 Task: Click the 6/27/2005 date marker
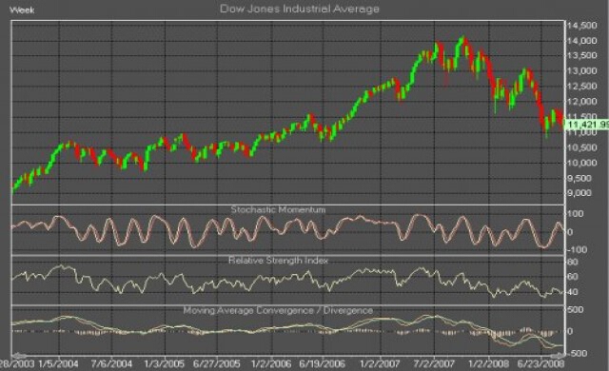tap(217, 364)
